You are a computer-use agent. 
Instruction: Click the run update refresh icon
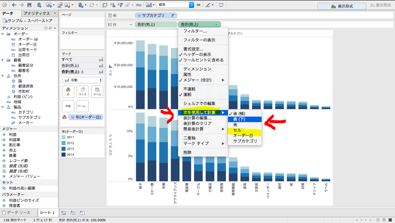tap(92, 5)
